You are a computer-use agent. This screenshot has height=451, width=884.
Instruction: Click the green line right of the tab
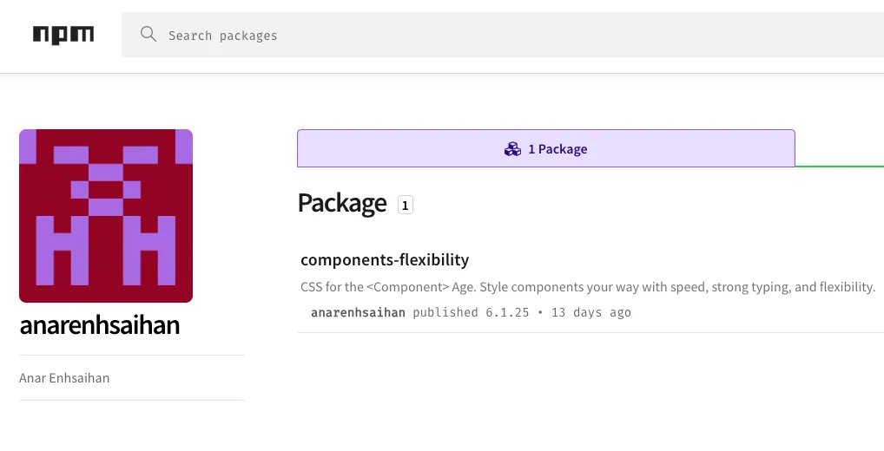[839, 166]
